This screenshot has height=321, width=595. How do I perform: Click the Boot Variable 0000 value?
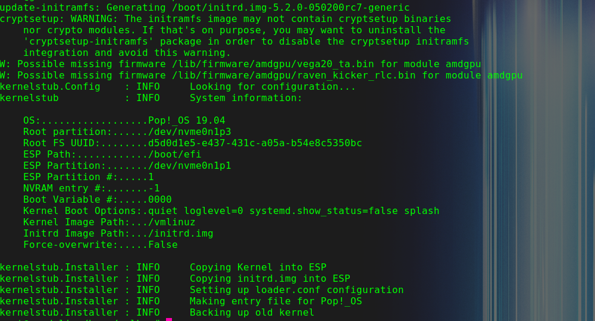pos(159,200)
